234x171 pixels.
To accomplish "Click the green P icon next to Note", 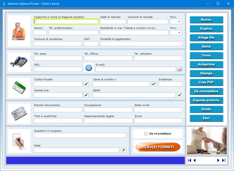I will click(x=124, y=150).
